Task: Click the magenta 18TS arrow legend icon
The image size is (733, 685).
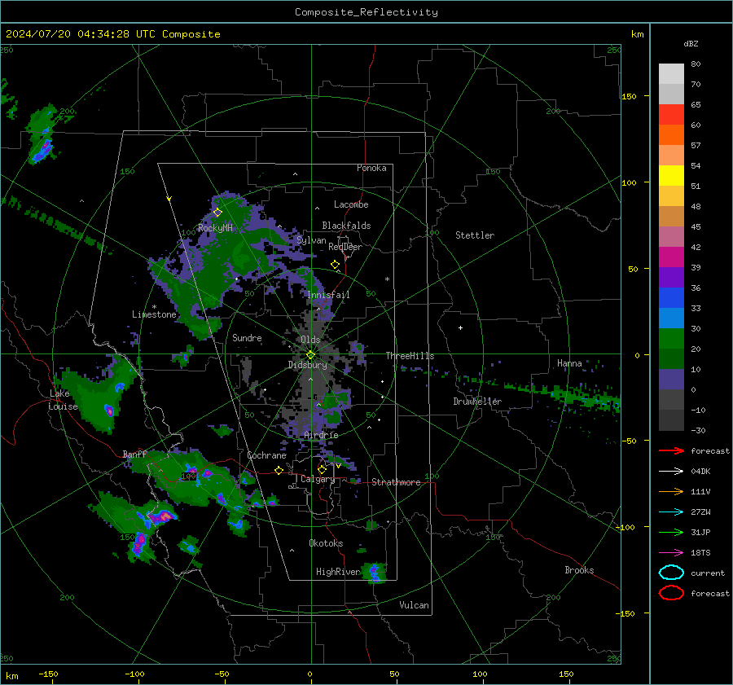Action: (671, 553)
